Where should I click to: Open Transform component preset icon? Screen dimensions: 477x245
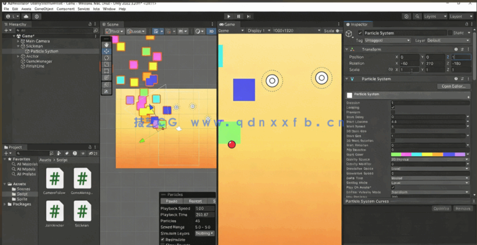(462, 49)
